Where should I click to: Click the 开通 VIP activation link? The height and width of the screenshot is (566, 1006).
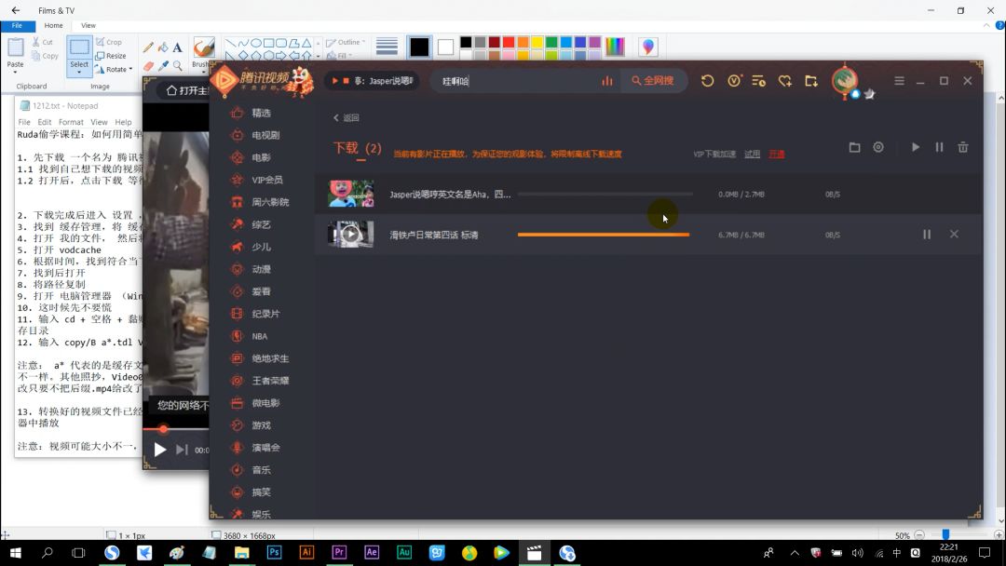click(776, 154)
